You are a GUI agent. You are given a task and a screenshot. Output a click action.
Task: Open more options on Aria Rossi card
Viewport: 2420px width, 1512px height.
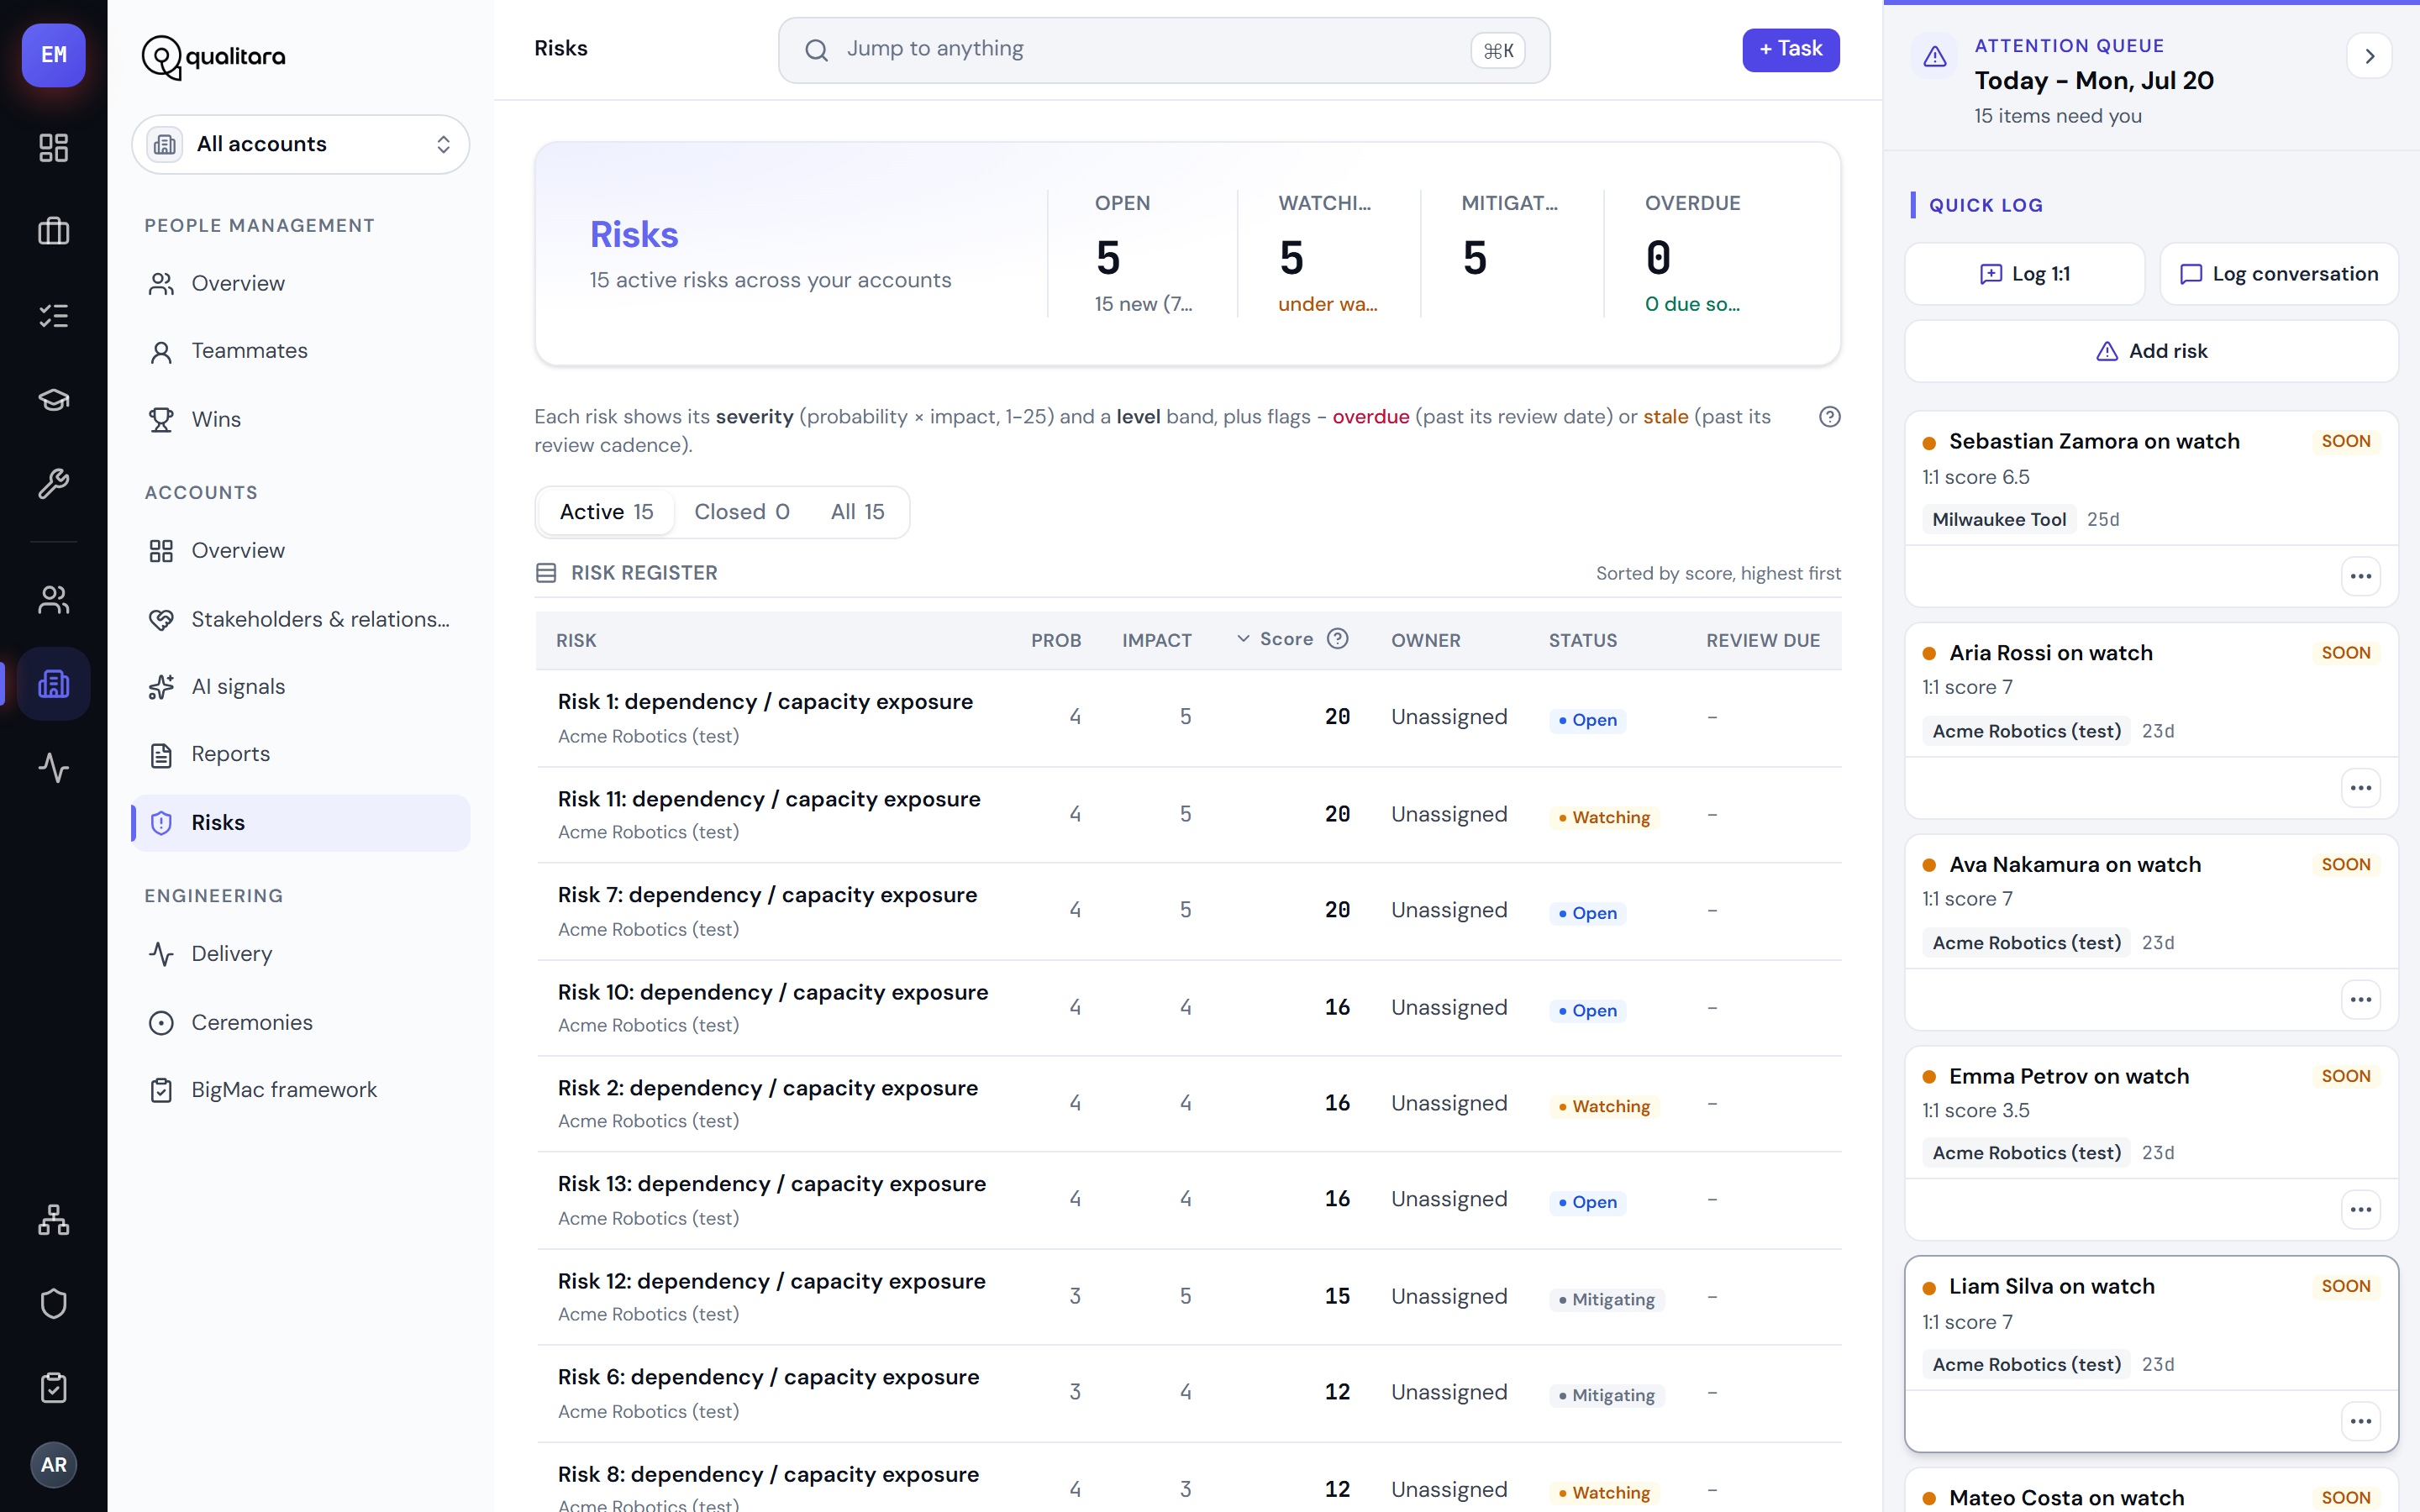pos(2361,788)
